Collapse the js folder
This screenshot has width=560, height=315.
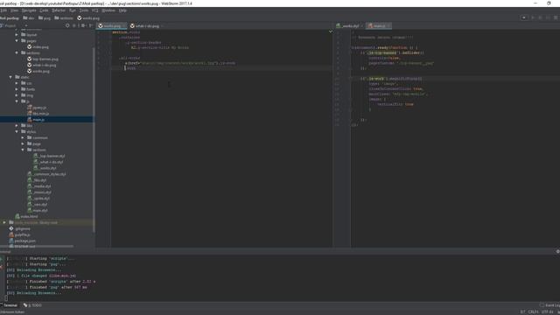[17, 101]
